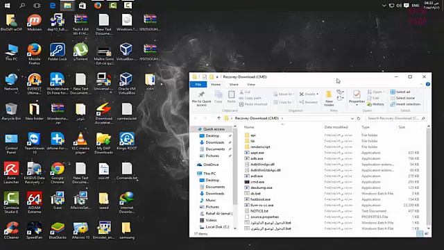Click the ENG language indicator
Image resolution: width=444 pixels, height=250 pixels.
click(416, 6)
